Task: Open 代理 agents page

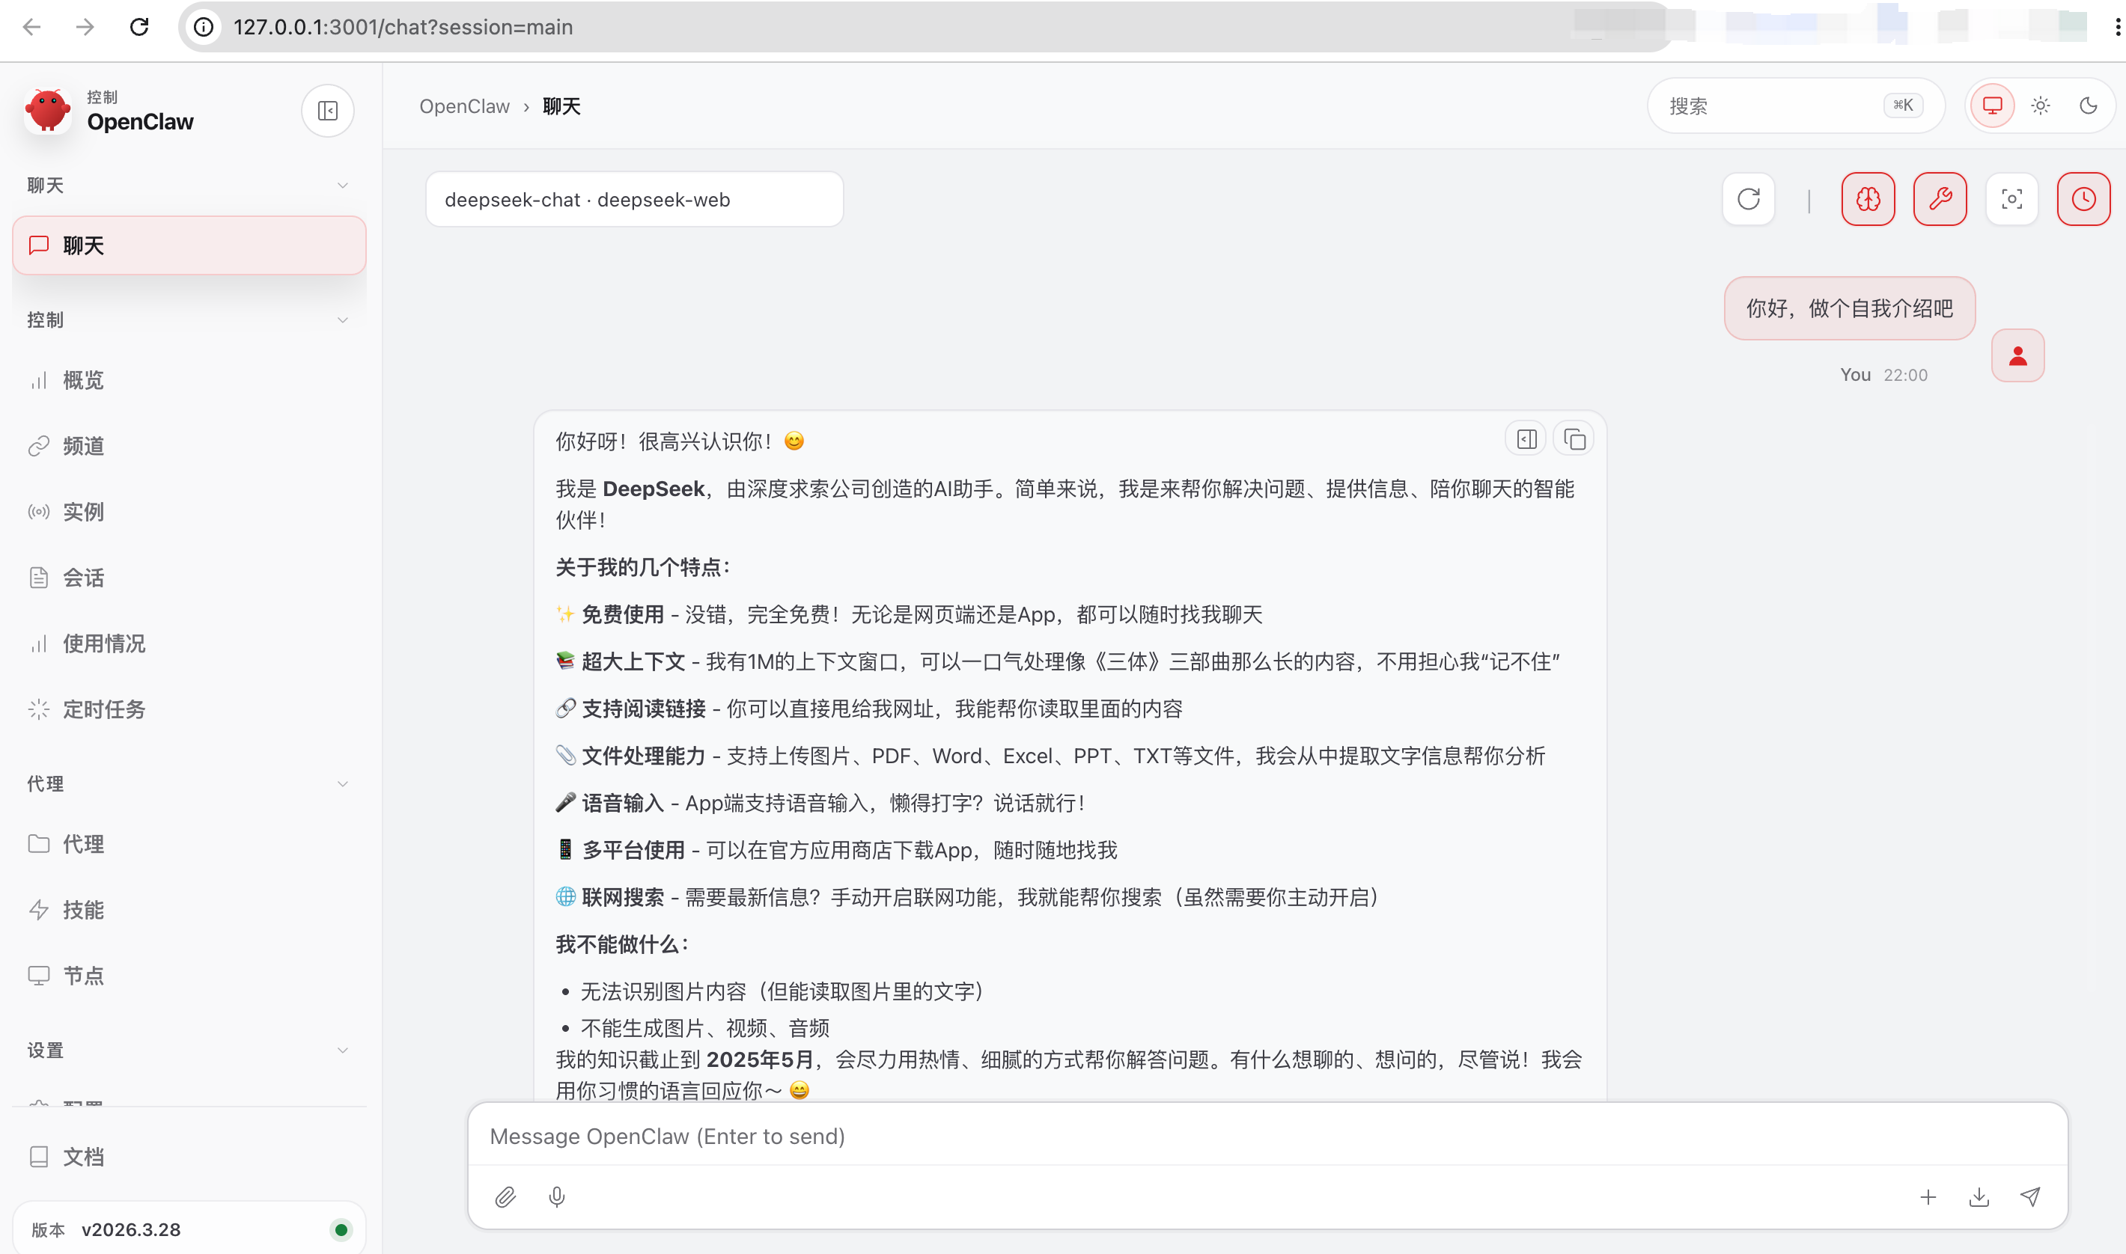Action: coord(189,844)
